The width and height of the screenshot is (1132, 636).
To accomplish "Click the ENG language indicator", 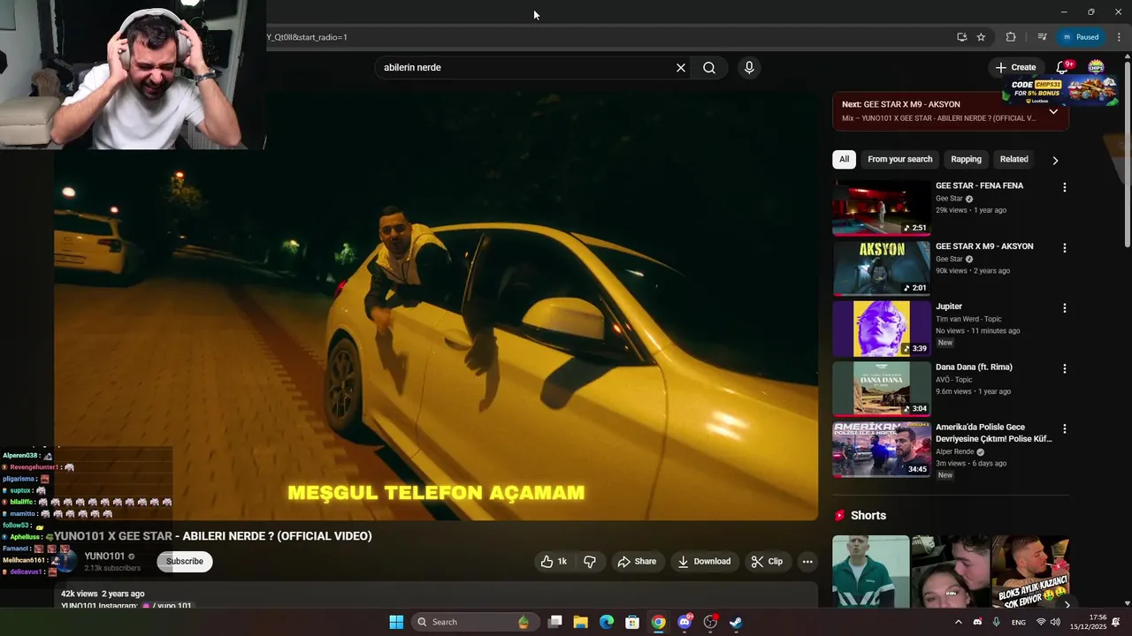I will click(1019, 622).
